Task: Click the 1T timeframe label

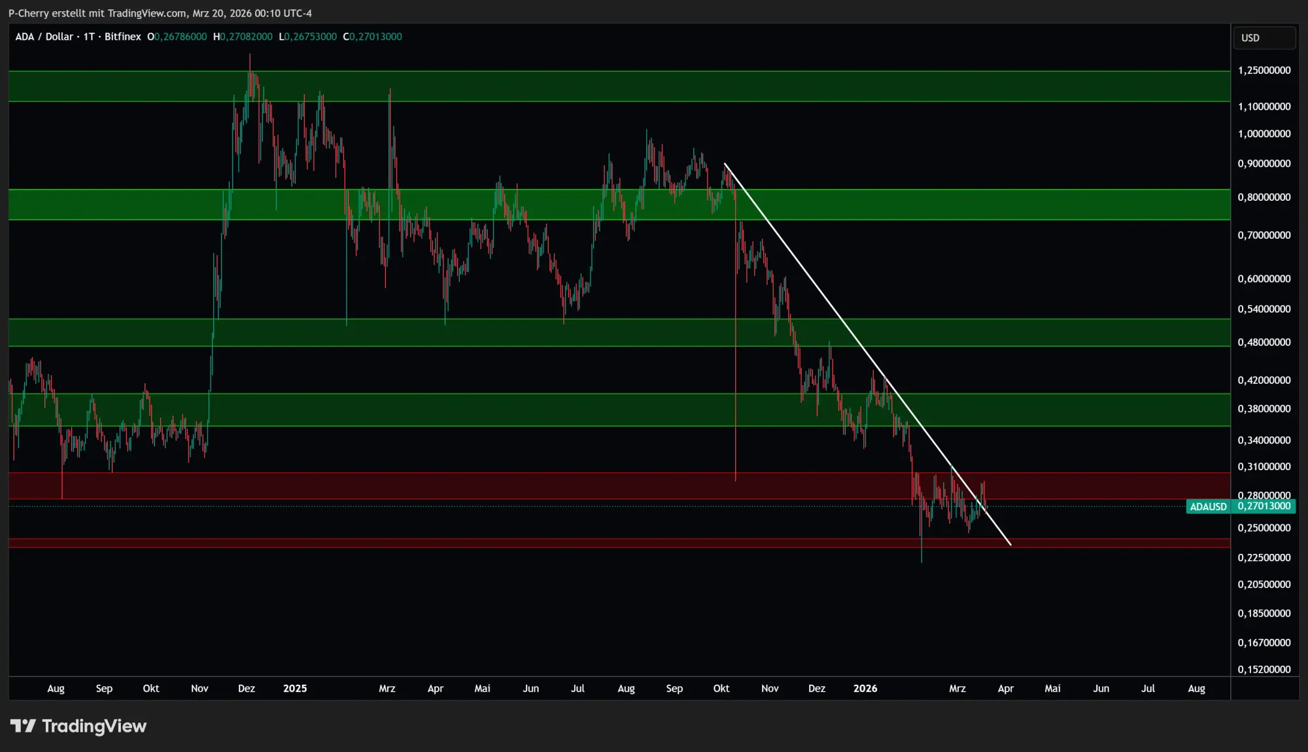Action: coord(88,37)
